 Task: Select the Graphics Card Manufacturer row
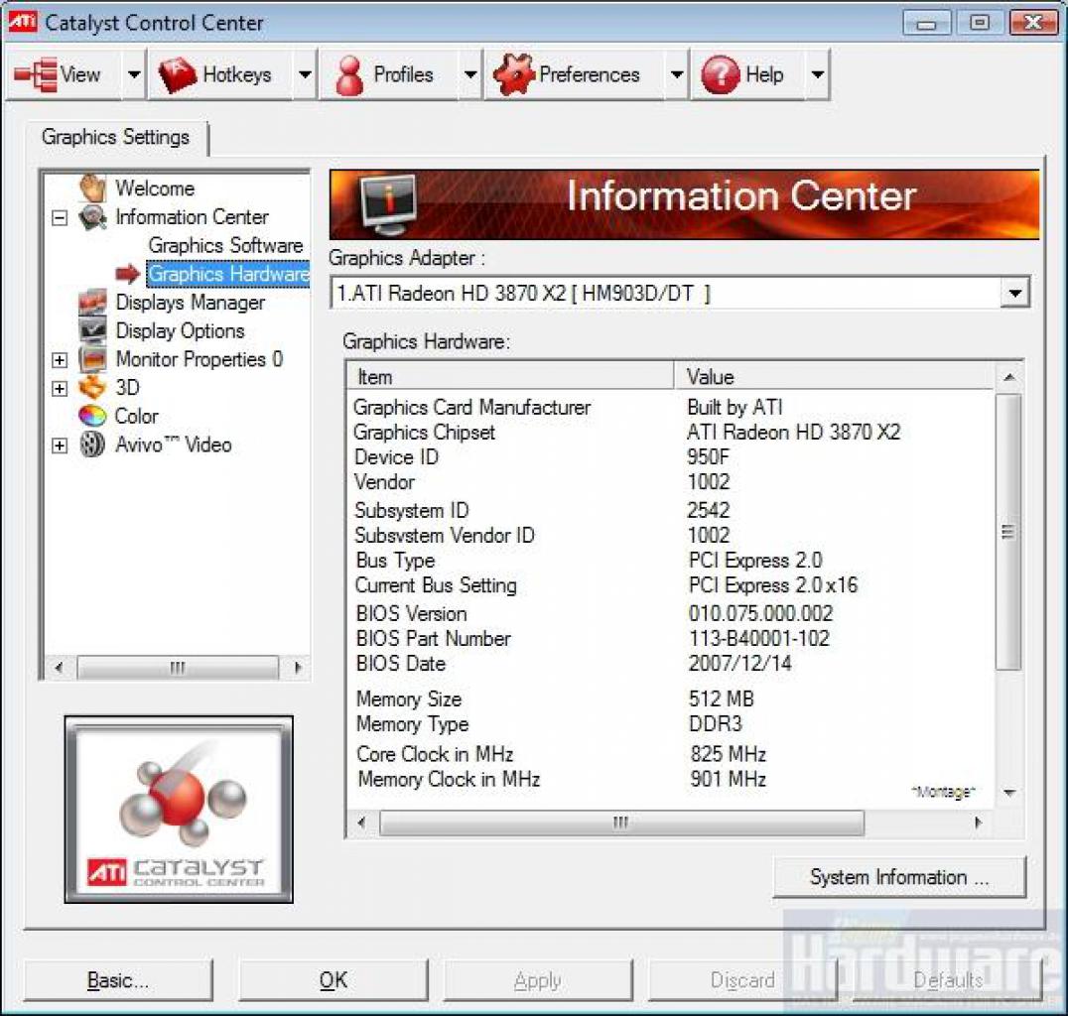point(670,407)
